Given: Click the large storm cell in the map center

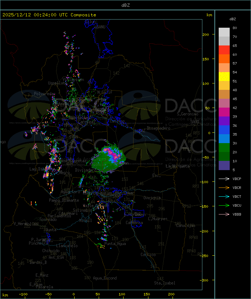Looking at the screenshot, I should coord(110,158).
